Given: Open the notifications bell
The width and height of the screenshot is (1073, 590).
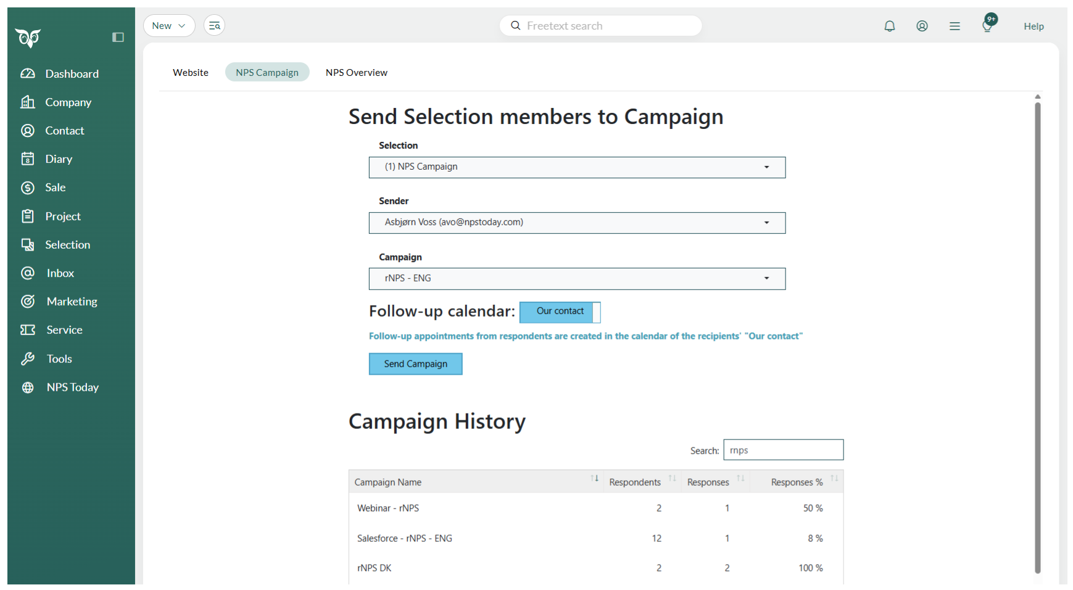Looking at the screenshot, I should pos(889,26).
